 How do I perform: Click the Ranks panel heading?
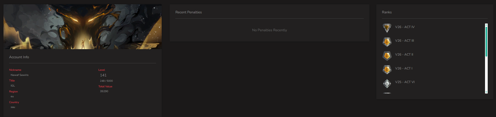[387, 12]
